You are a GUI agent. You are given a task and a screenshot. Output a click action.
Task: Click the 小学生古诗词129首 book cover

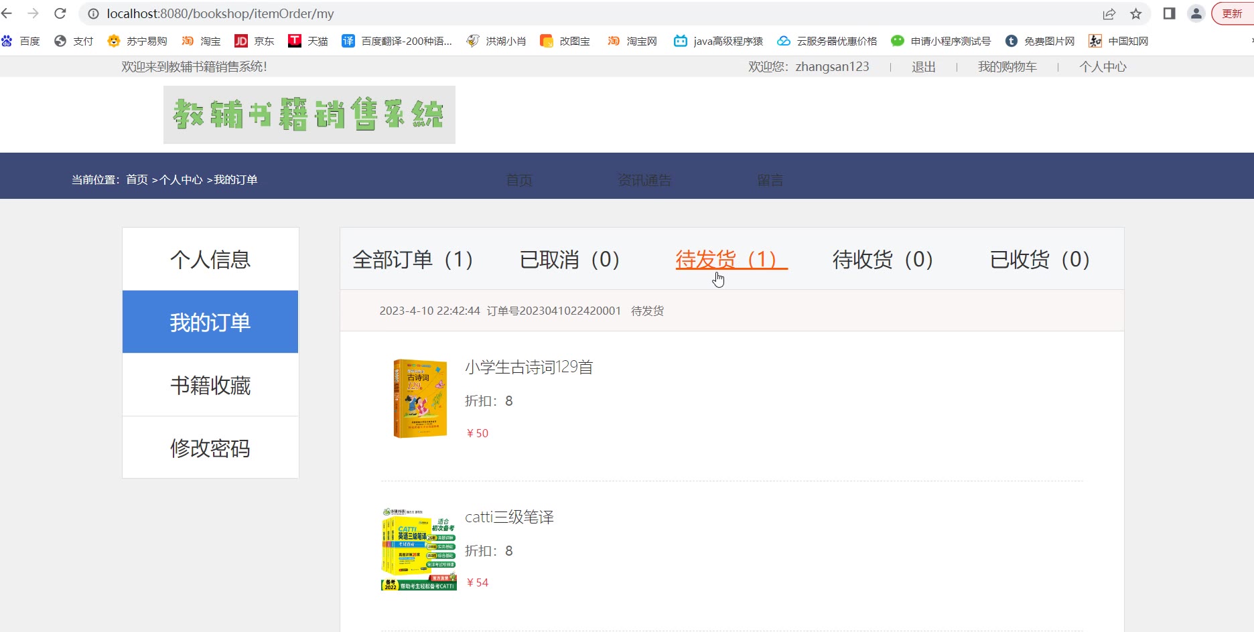click(420, 399)
